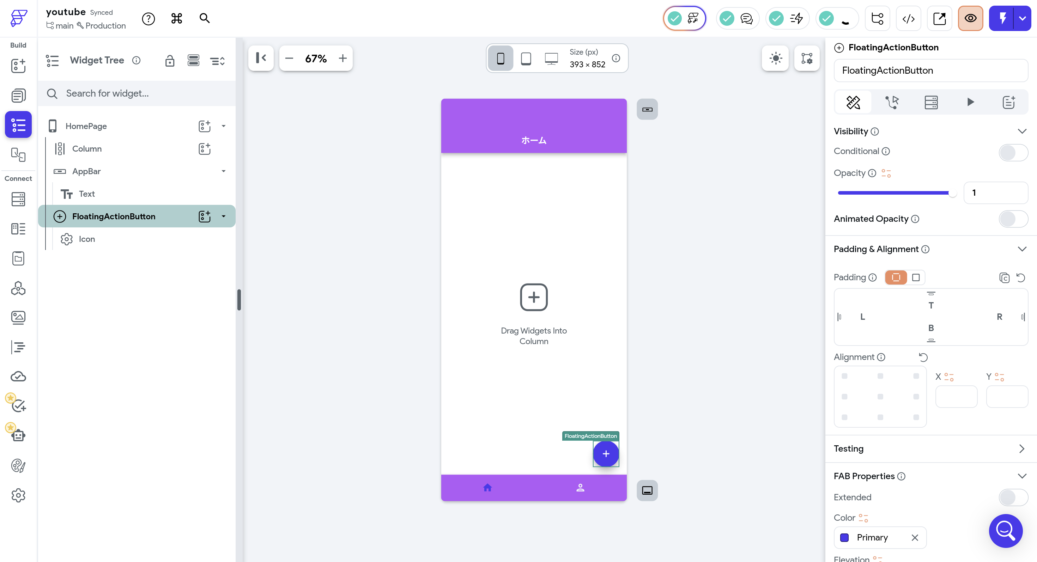
Task: Open the Actions tab in properties panel
Action: click(892, 102)
